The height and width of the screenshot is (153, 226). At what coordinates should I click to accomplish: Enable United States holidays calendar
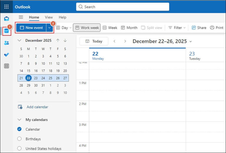(x=19, y=148)
